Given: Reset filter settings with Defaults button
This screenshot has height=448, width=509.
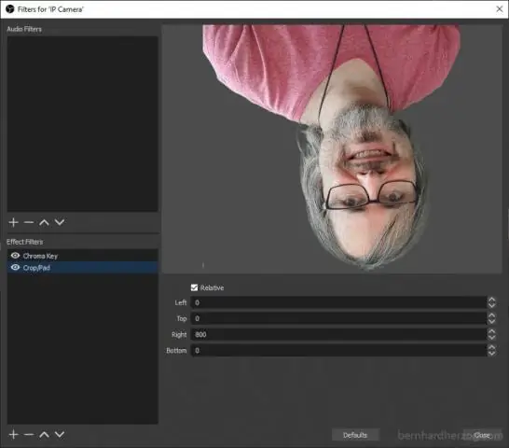Looking at the screenshot, I should 355,435.
